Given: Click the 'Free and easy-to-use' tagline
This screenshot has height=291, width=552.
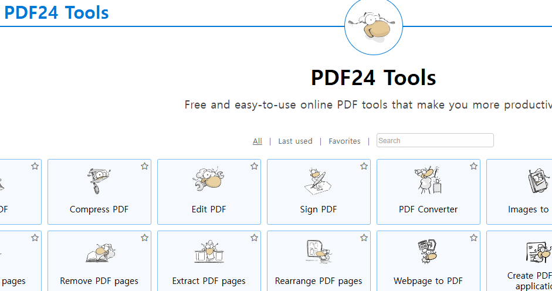Looking at the screenshot, I should coord(368,104).
